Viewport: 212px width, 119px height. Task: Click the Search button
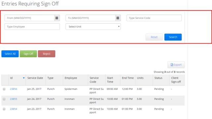pos(173,37)
